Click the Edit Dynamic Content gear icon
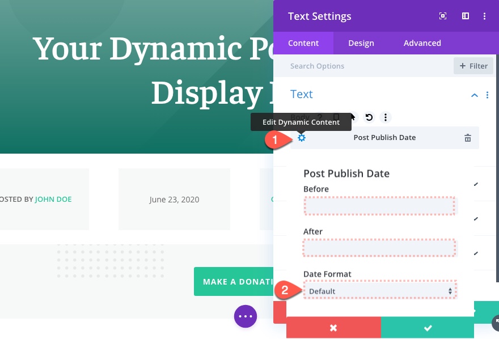Viewport: 499px width, 339px height. (302, 138)
